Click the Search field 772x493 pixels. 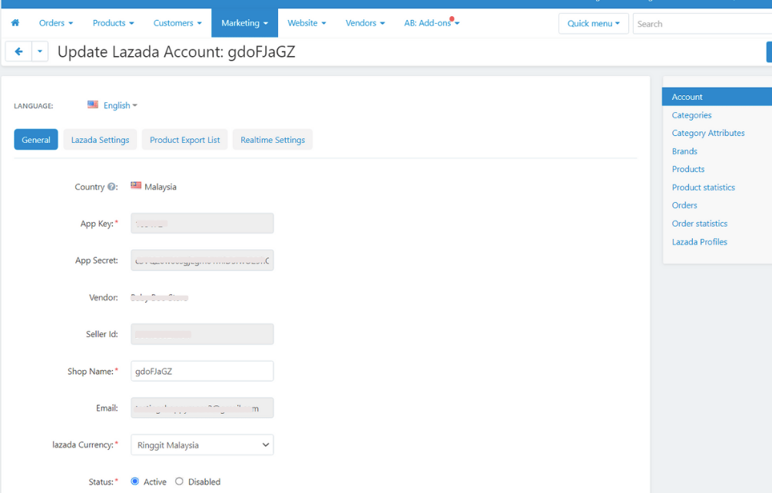[x=702, y=24]
